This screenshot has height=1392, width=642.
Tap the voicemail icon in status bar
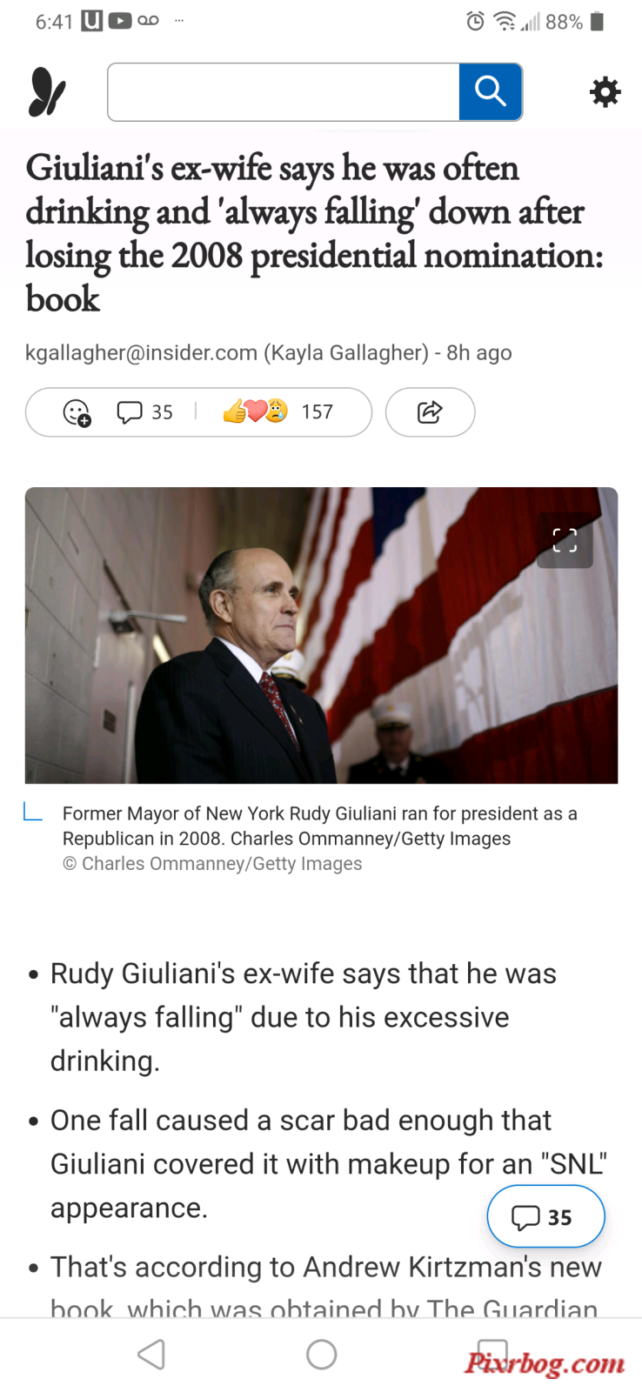[148, 20]
